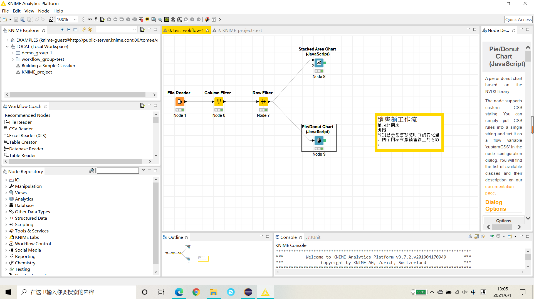Select the yellow workflow annotation about 销售额工作流
The width and height of the screenshot is (534, 299).
pyautogui.click(x=409, y=132)
